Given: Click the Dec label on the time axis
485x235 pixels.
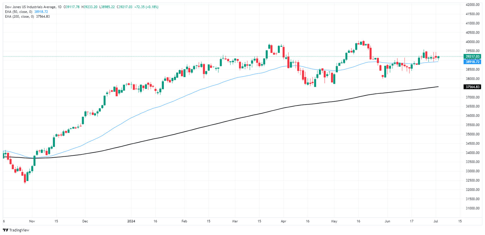Looking at the screenshot, I should click(85, 221).
